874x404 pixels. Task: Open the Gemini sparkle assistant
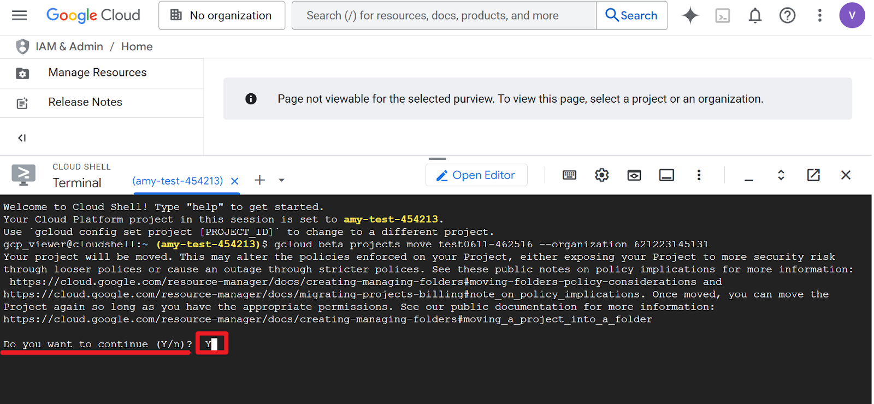[x=690, y=15]
